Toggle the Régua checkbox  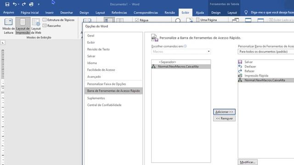(x=137, y=20)
